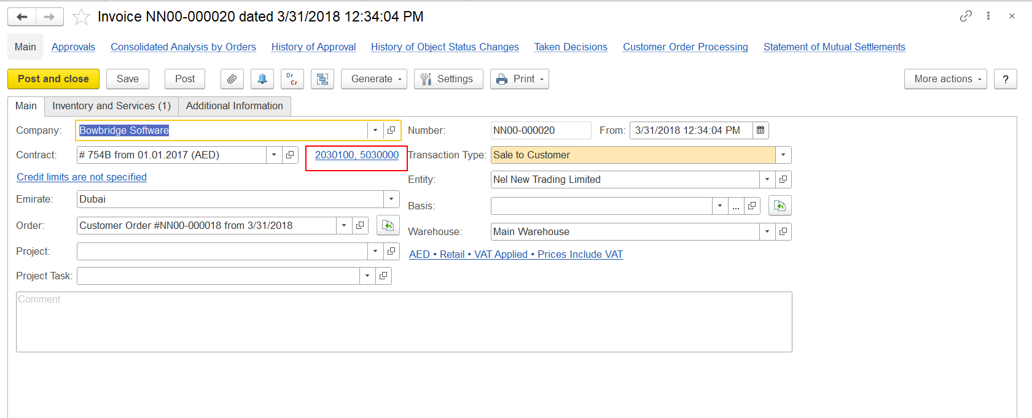This screenshot has width=1032, height=418.
Task: Open calendar picker for invoice date
Action: pos(760,130)
